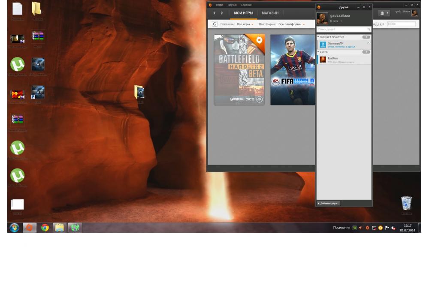Open the 'Все платформы' platform dropdown

pos(291,24)
